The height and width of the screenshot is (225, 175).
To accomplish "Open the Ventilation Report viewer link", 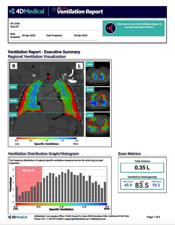I will [x=139, y=26].
